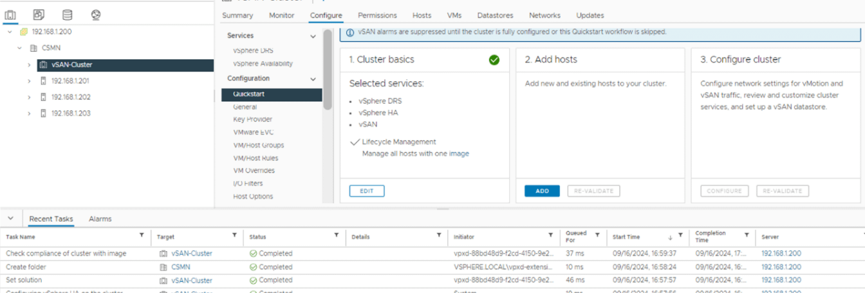Click the host icon beside 192.168.1.201
Screen dimensions: 865x293
[43, 81]
